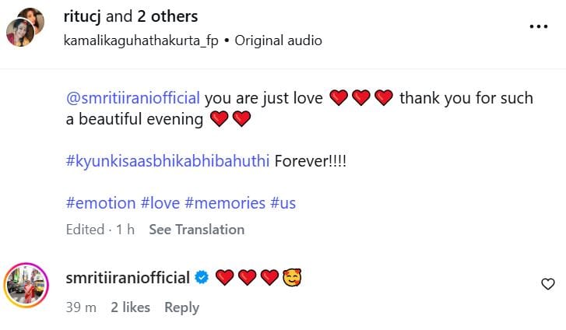
Task: Open the ritucj username link
Action: (90, 16)
